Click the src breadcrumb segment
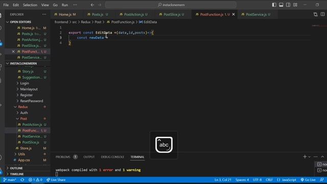The image size is (327, 184). point(75,22)
